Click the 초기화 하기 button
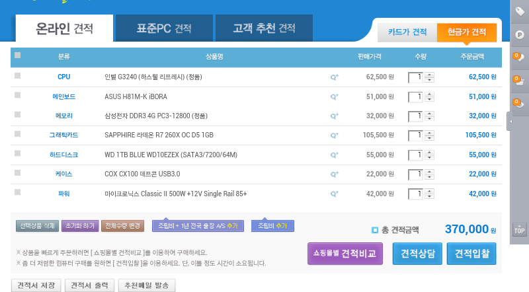529x292 pixels. point(80,226)
